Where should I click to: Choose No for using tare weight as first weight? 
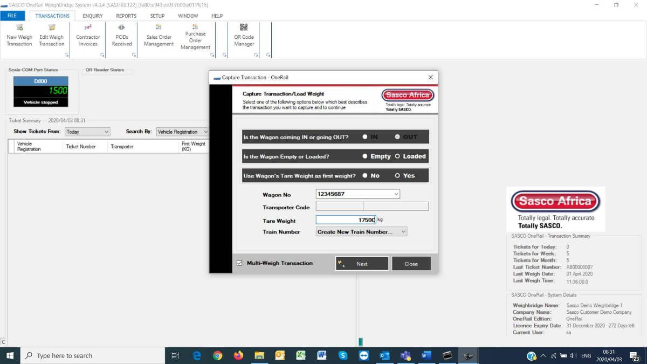(x=371, y=176)
